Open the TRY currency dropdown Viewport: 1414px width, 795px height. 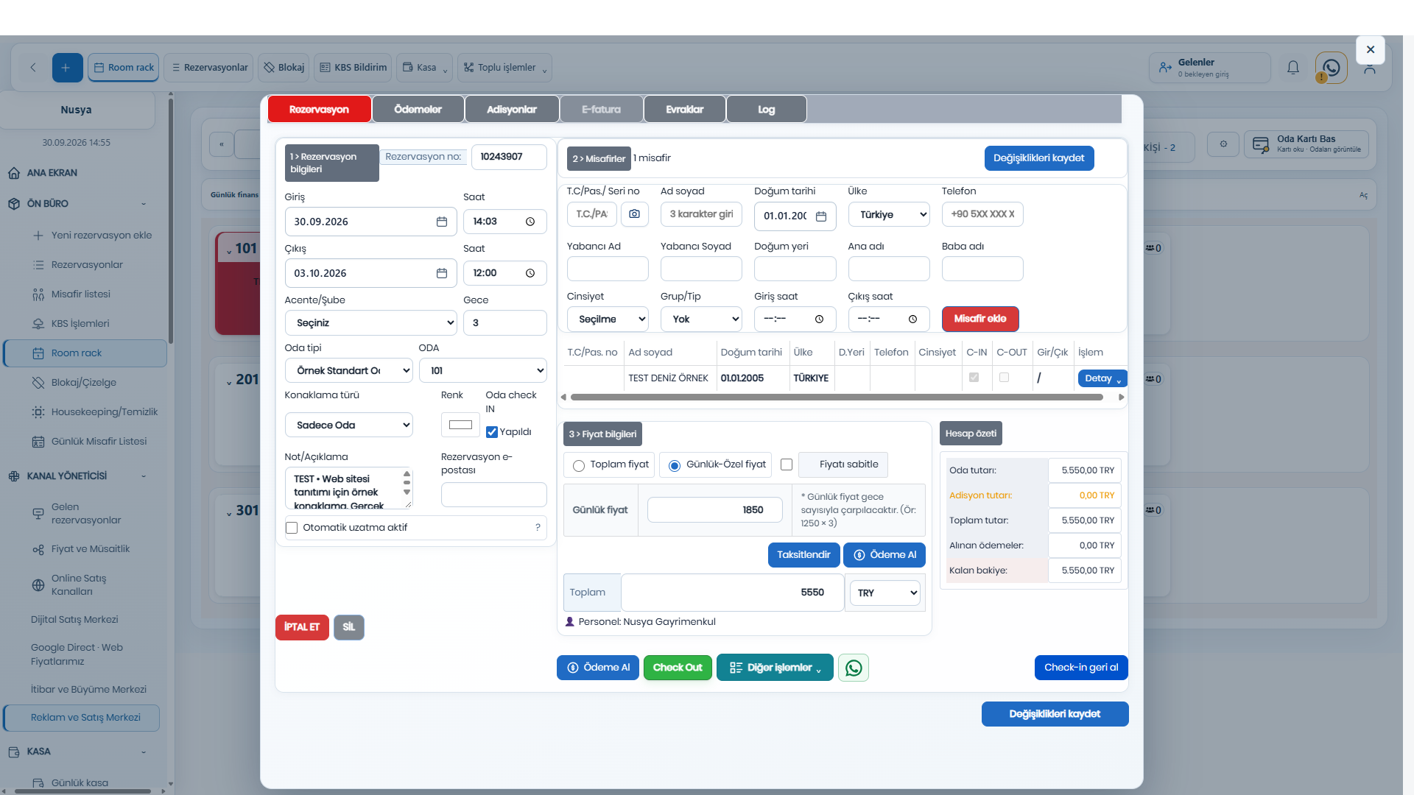(885, 593)
